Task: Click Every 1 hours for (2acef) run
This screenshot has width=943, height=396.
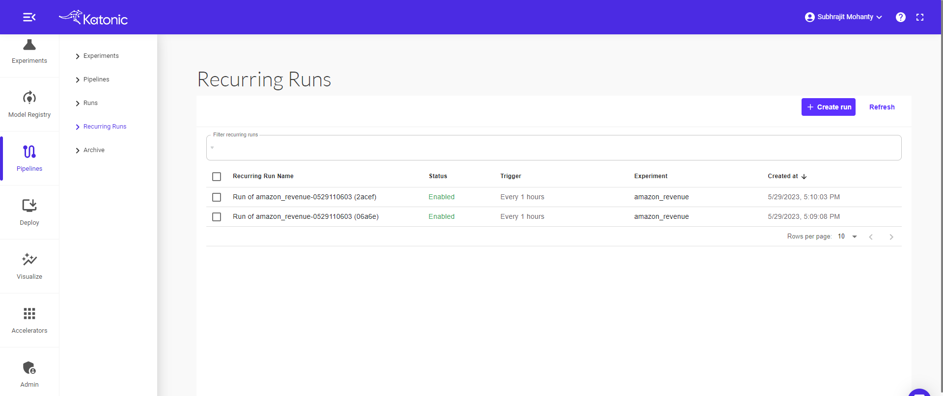Action: click(522, 197)
